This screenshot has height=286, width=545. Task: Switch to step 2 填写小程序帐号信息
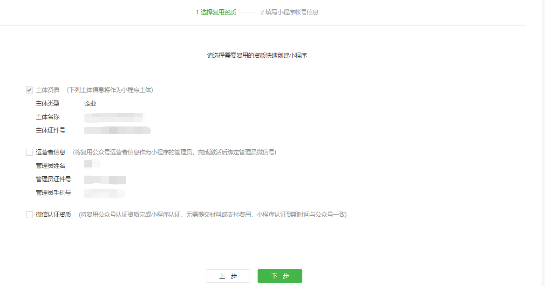point(289,12)
